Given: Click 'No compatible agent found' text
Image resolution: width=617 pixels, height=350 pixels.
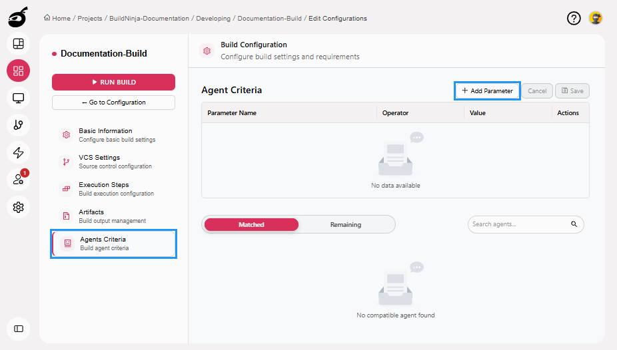Looking at the screenshot, I should (x=396, y=315).
